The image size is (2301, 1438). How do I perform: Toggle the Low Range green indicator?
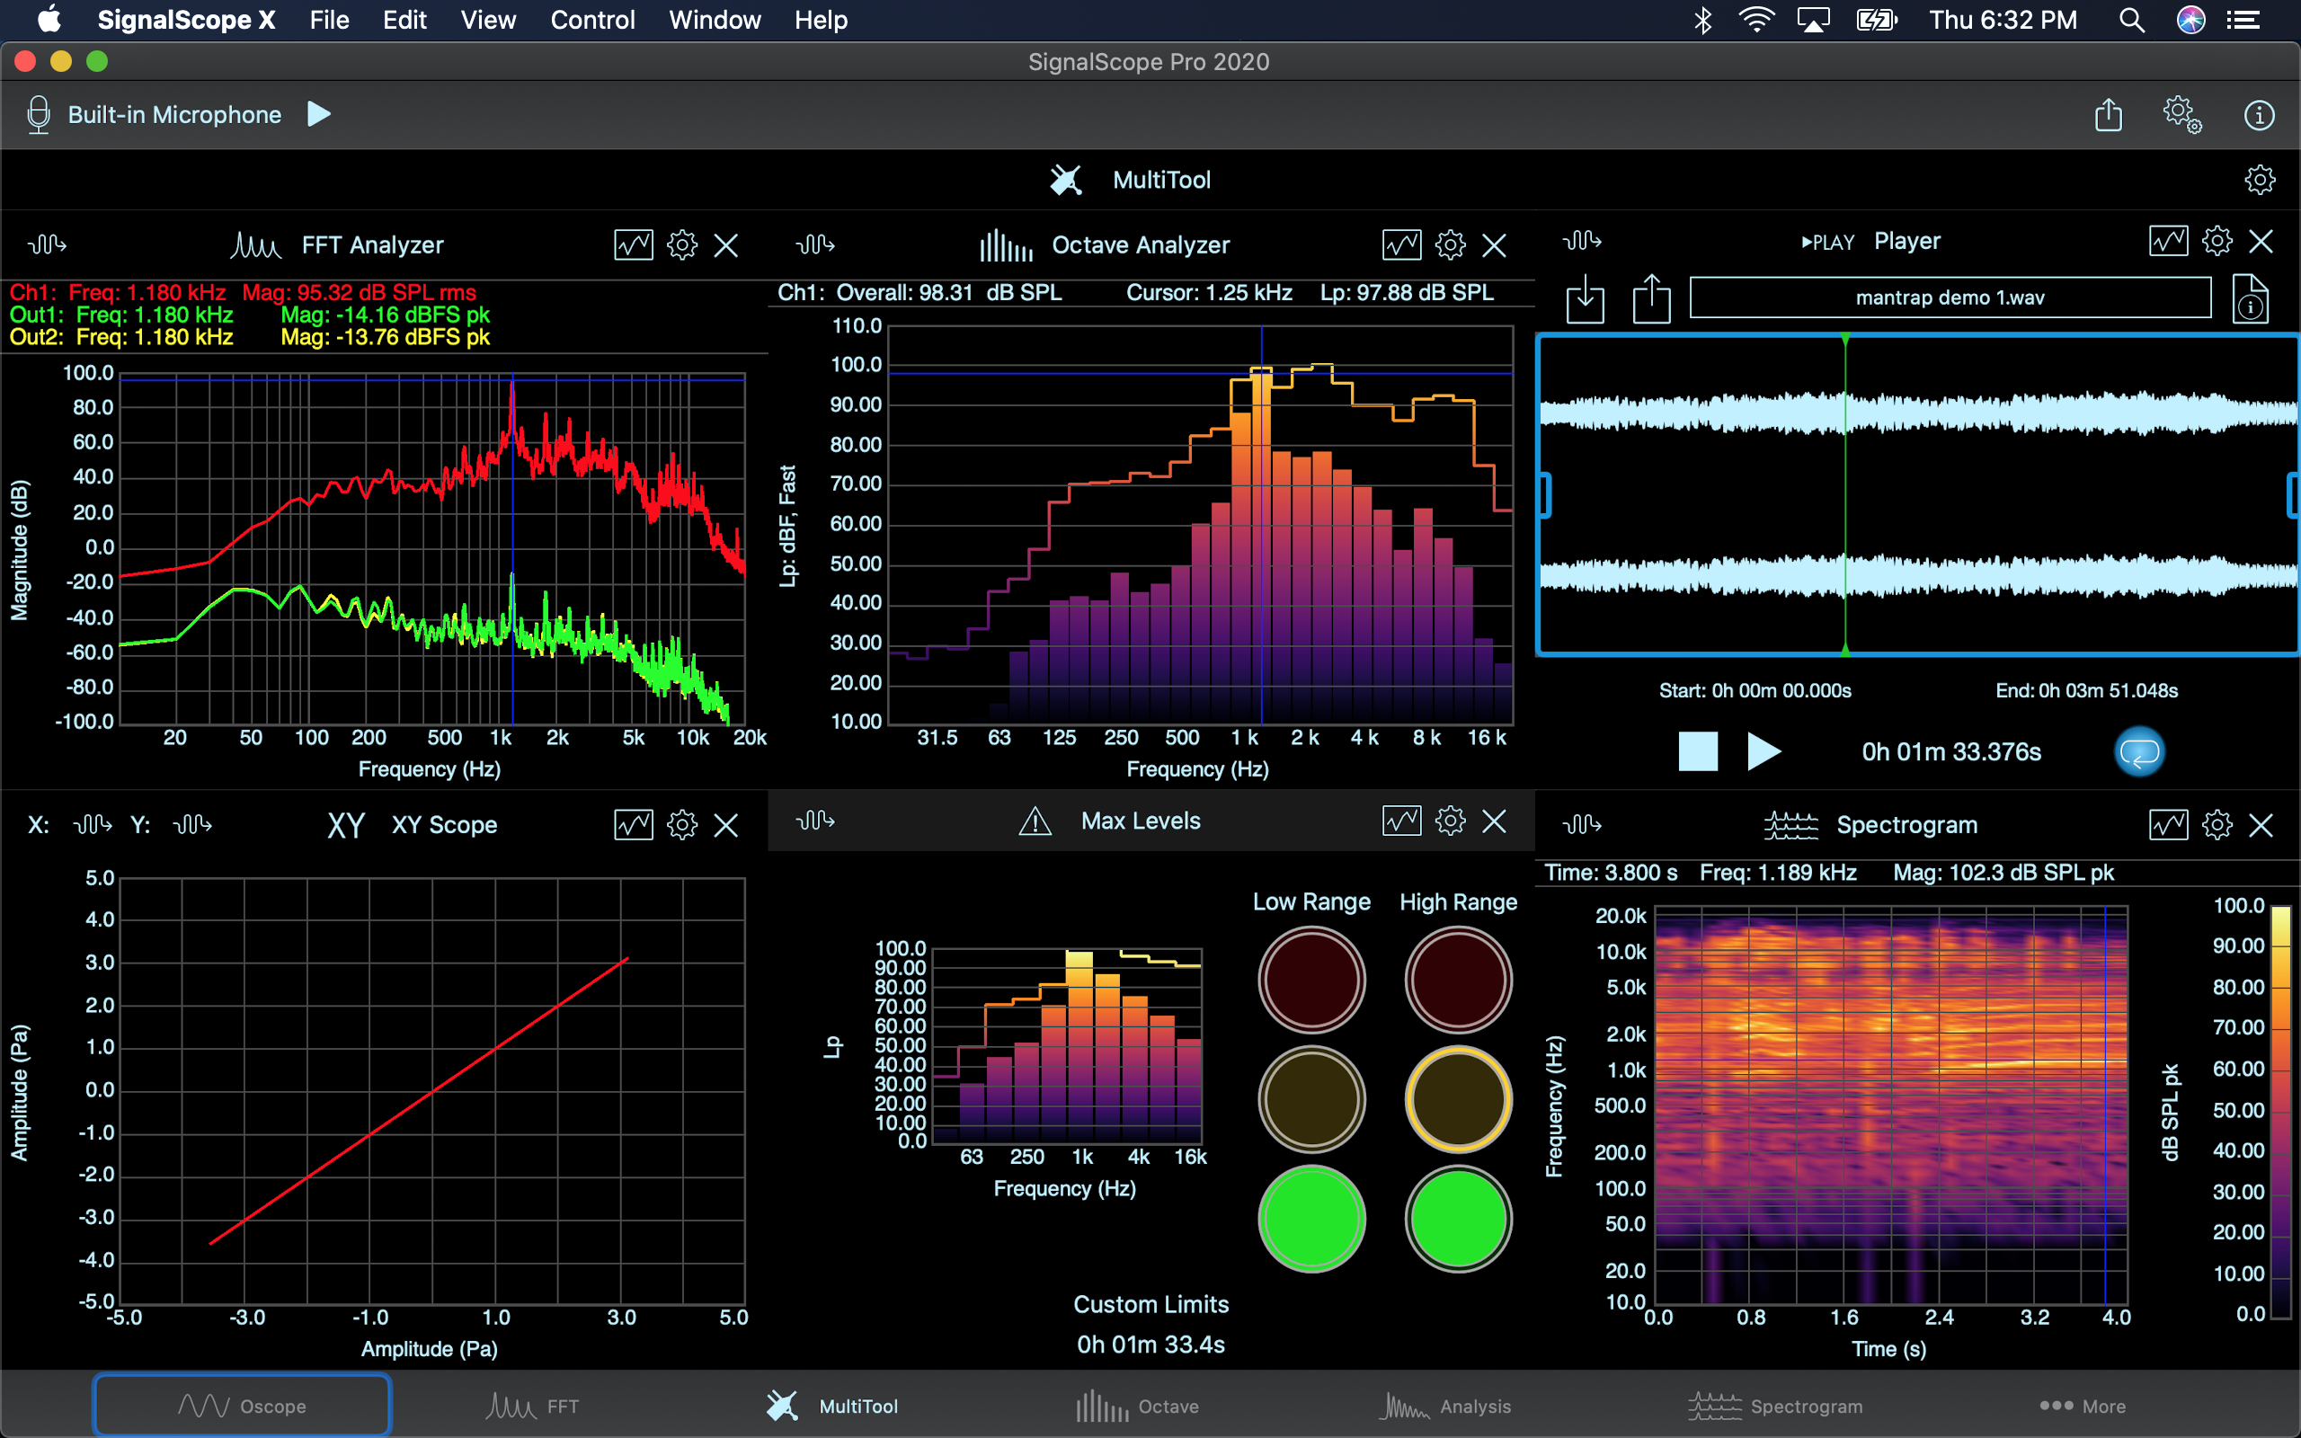click(1311, 1219)
